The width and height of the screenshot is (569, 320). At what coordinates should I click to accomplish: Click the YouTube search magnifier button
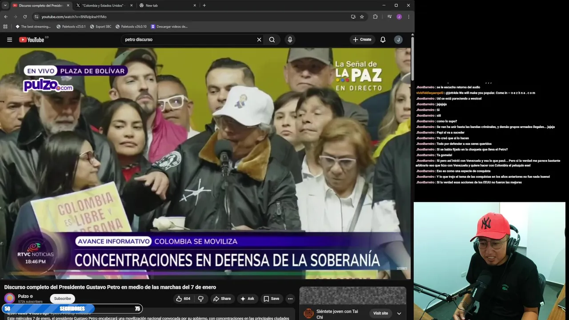pyautogui.click(x=272, y=40)
